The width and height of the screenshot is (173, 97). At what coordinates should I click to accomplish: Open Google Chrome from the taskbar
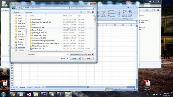click(13, 95)
